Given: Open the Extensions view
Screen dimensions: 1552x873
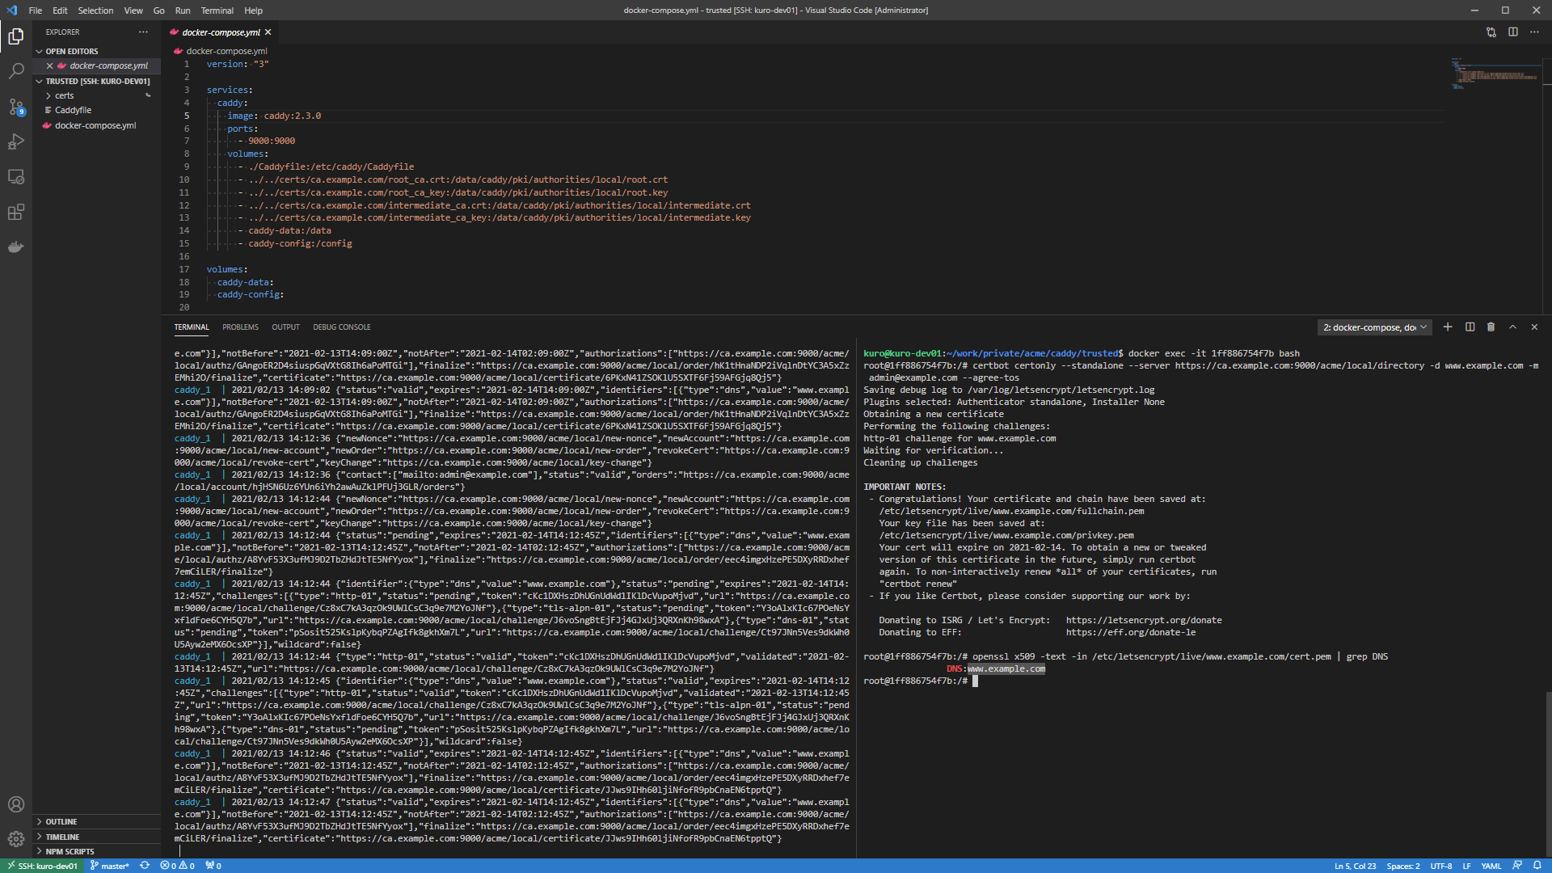Looking at the screenshot, I should coord(16,213).
